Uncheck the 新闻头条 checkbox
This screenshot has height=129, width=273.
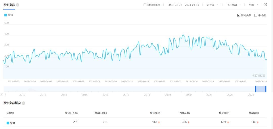(x=238, y=15)
